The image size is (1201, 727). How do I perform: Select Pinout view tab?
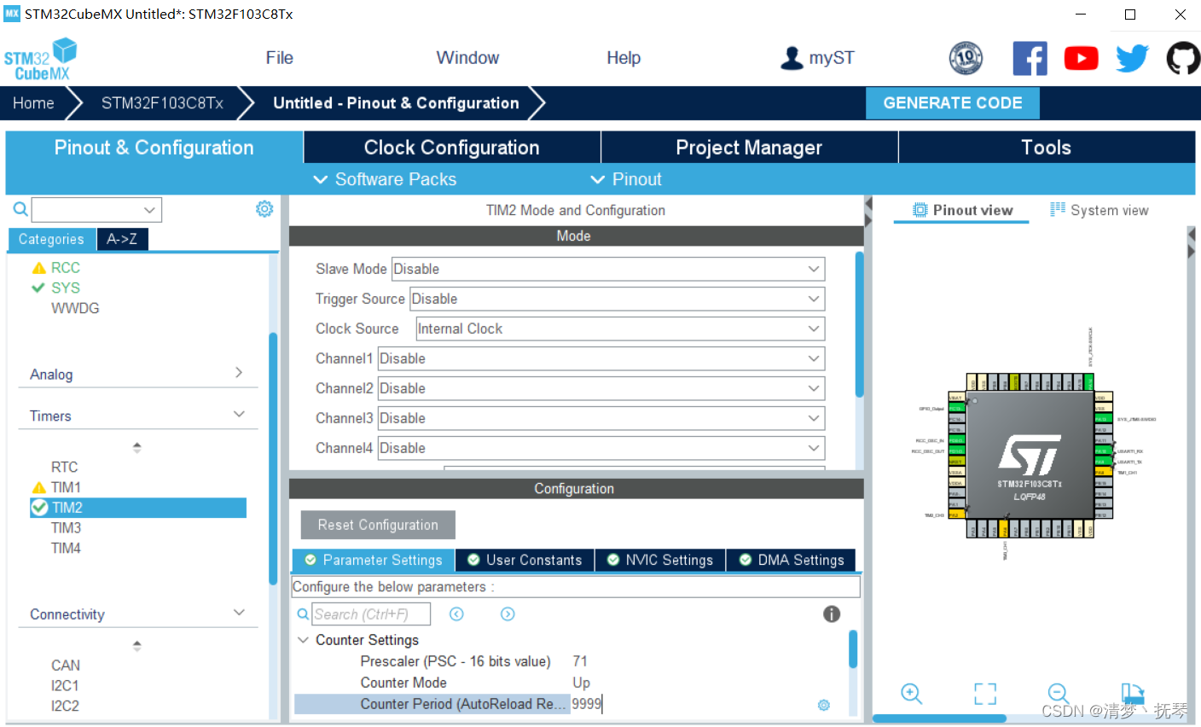(962, 210)
